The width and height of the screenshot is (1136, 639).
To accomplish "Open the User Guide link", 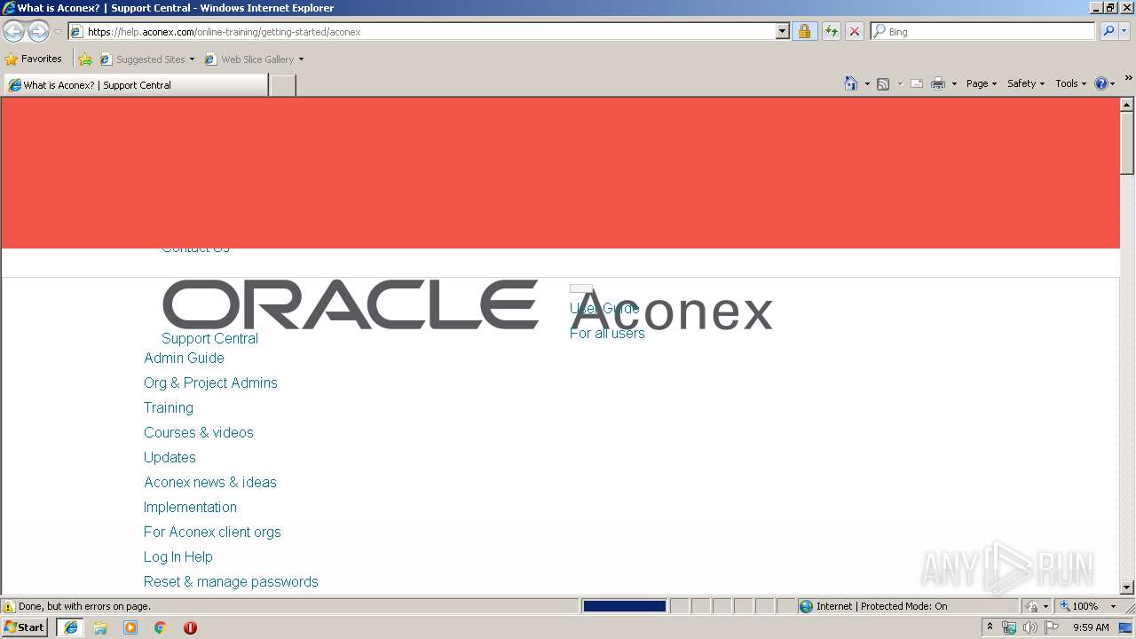I will 604,308.
